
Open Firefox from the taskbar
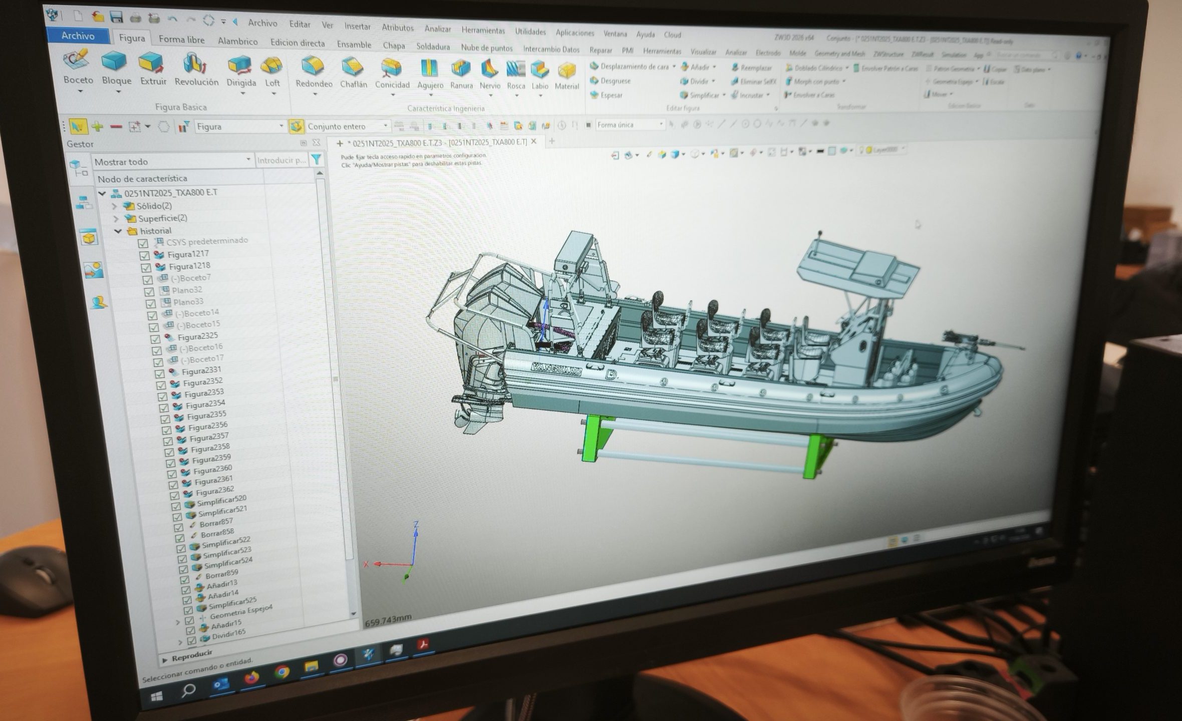(x=251, y=678)
